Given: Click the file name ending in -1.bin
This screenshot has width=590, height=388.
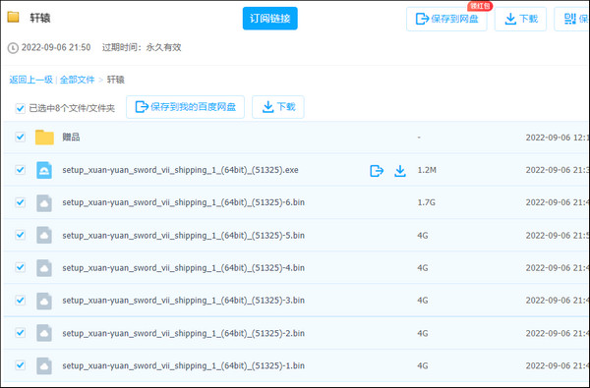Looking at the screenshot, I should click(x=183, y=365).
